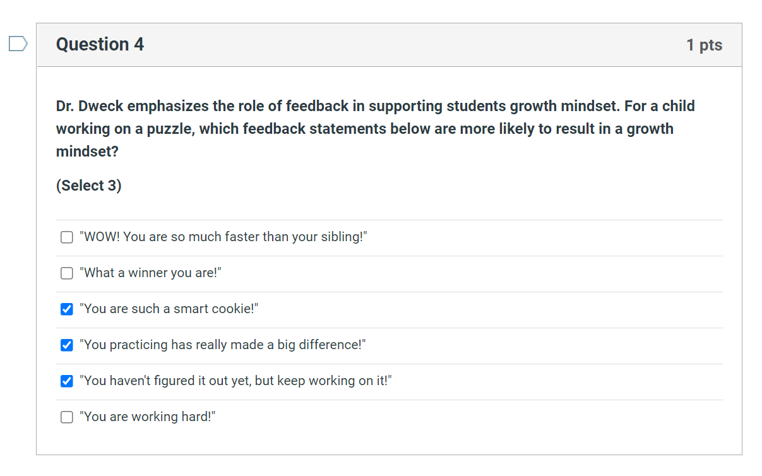
Task: Click the Question 4 header text
Action: click(x=100, y=44)
